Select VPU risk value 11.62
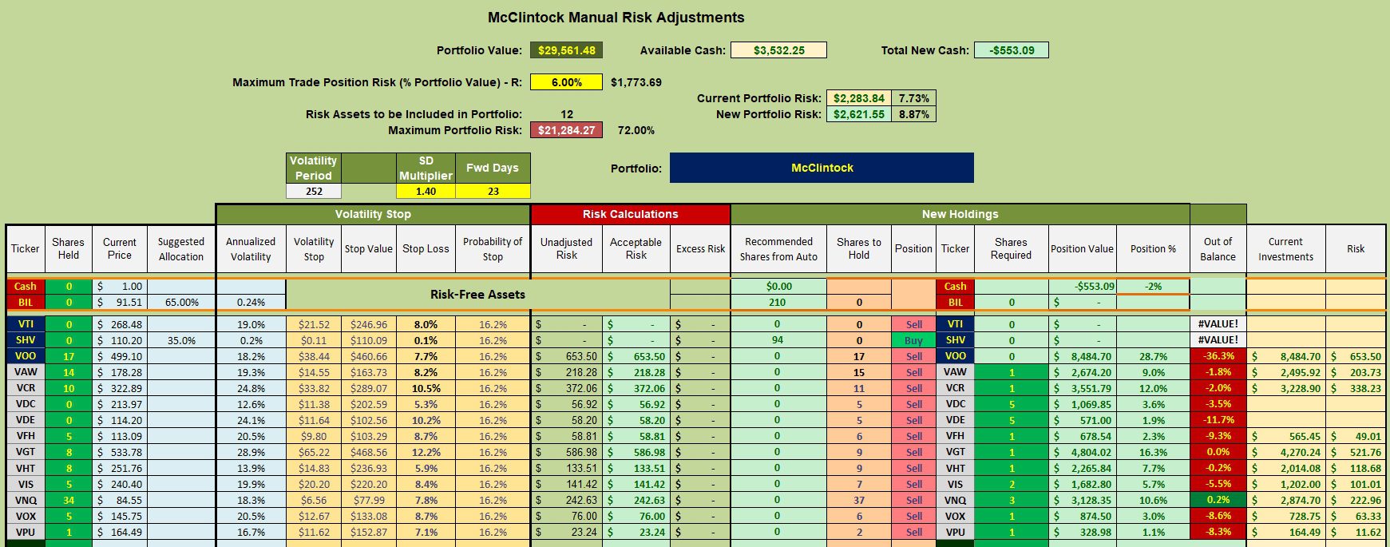The image size is (1390, 547). click(1356, 533)
